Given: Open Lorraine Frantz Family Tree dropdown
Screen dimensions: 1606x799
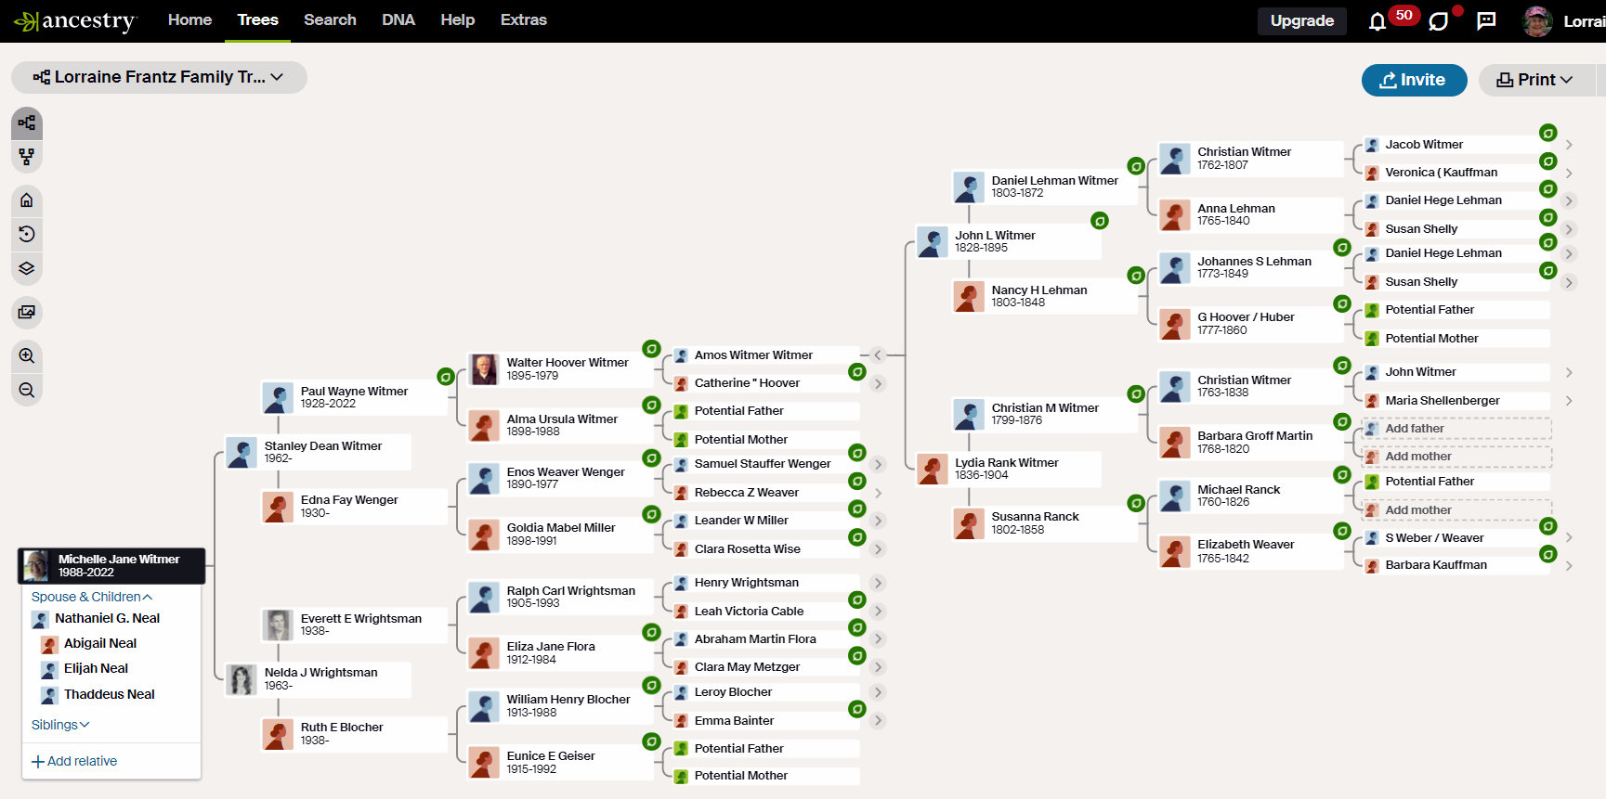Looking at the screenshot, I should [159, 77].
